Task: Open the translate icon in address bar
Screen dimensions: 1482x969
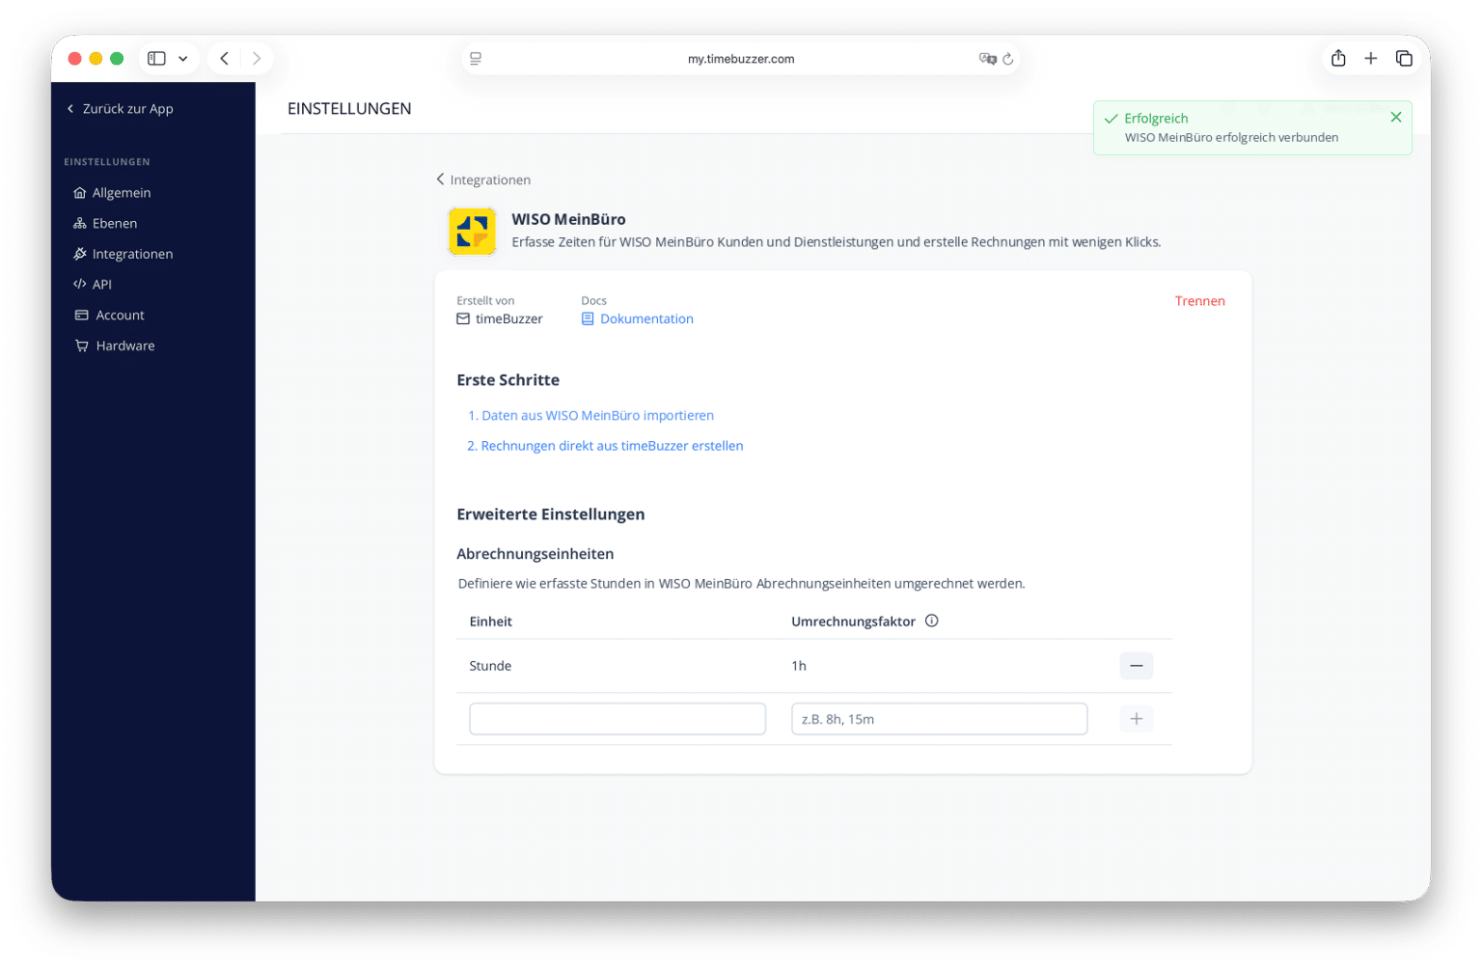Action: click(x=987, y=59)
